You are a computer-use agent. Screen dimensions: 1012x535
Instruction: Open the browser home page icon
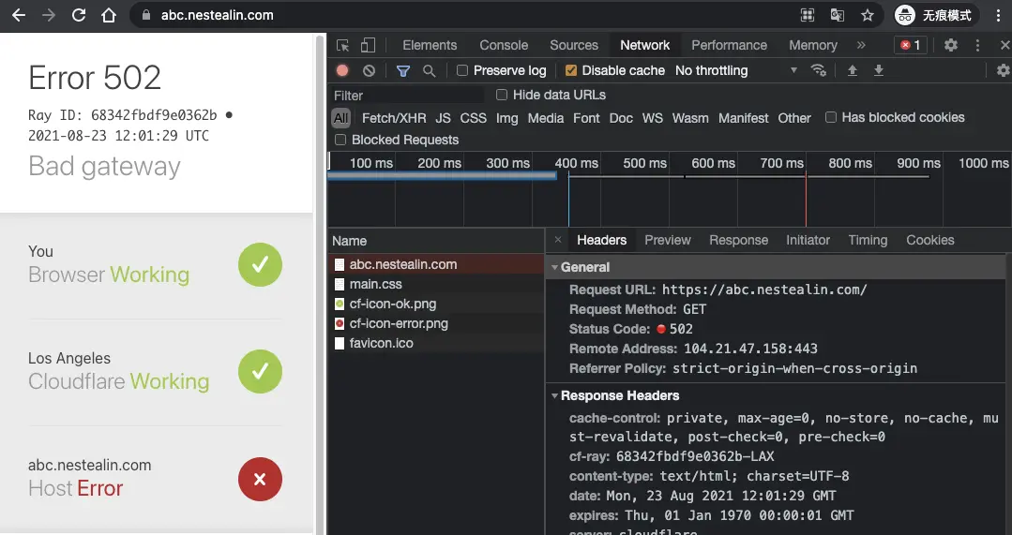click(109, 15)
